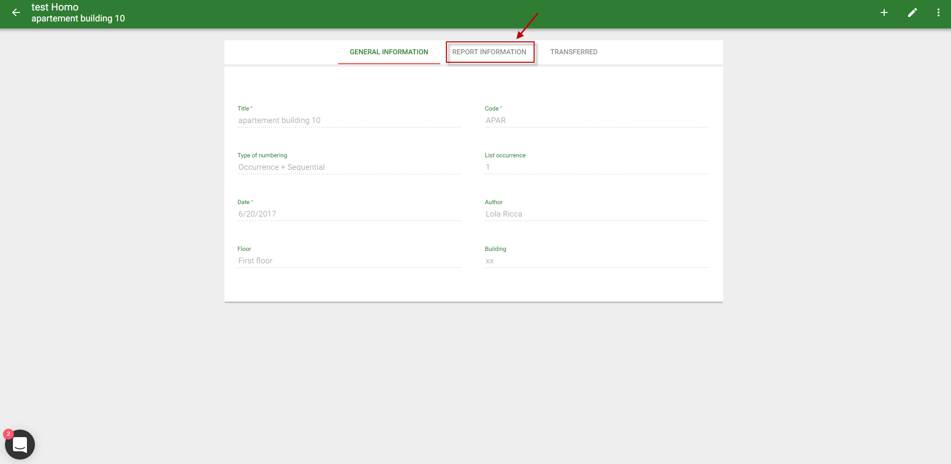Click the 'Floor' field label

[244, 249]
